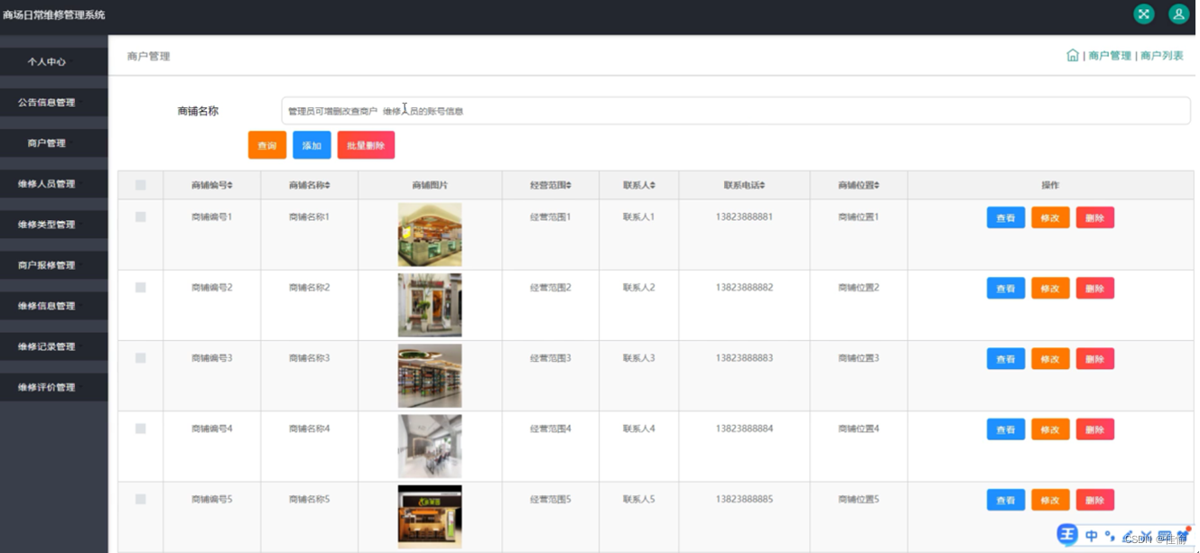This screenshot has width=1200, height=553.
Task: Click the blue input method logo icon
Action: pos(1068,535)
